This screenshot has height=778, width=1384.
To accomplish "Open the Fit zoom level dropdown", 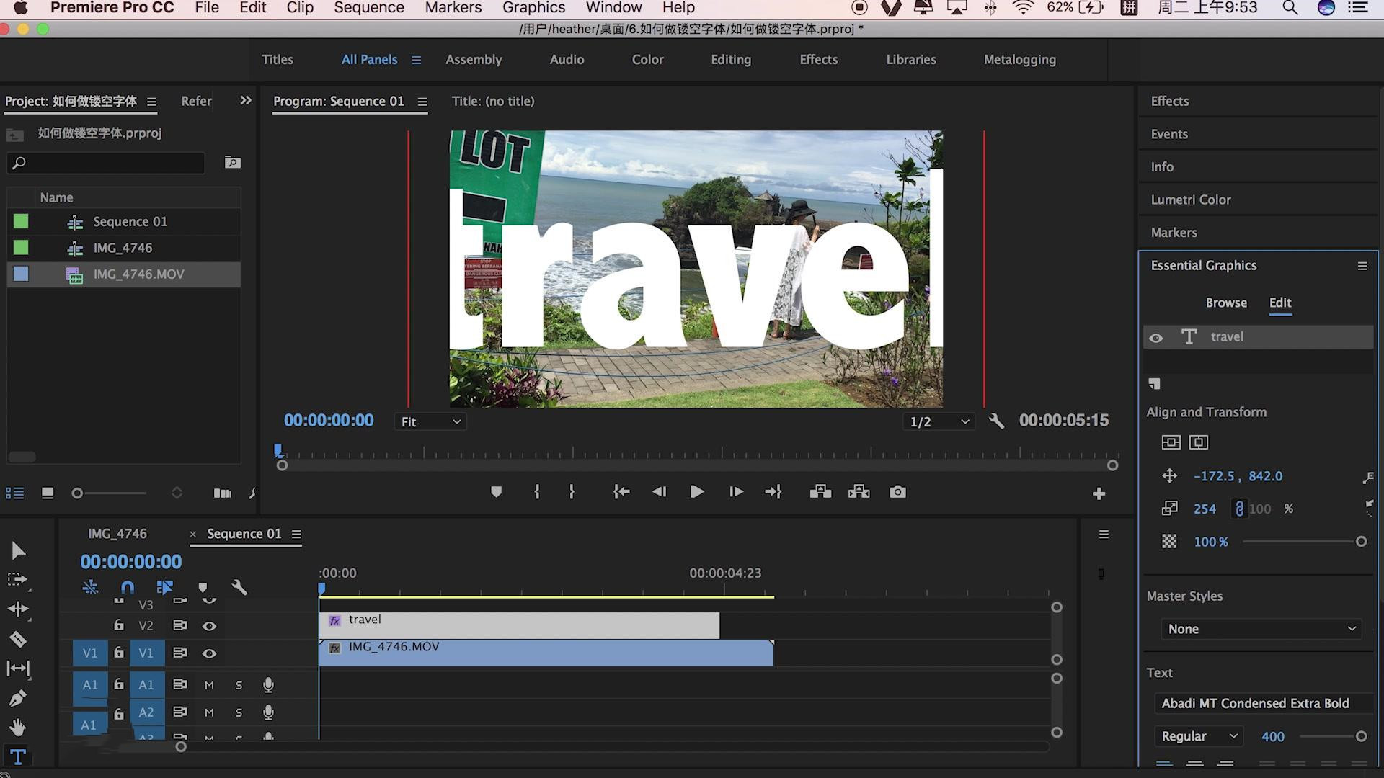I will [x=430, y=422].
